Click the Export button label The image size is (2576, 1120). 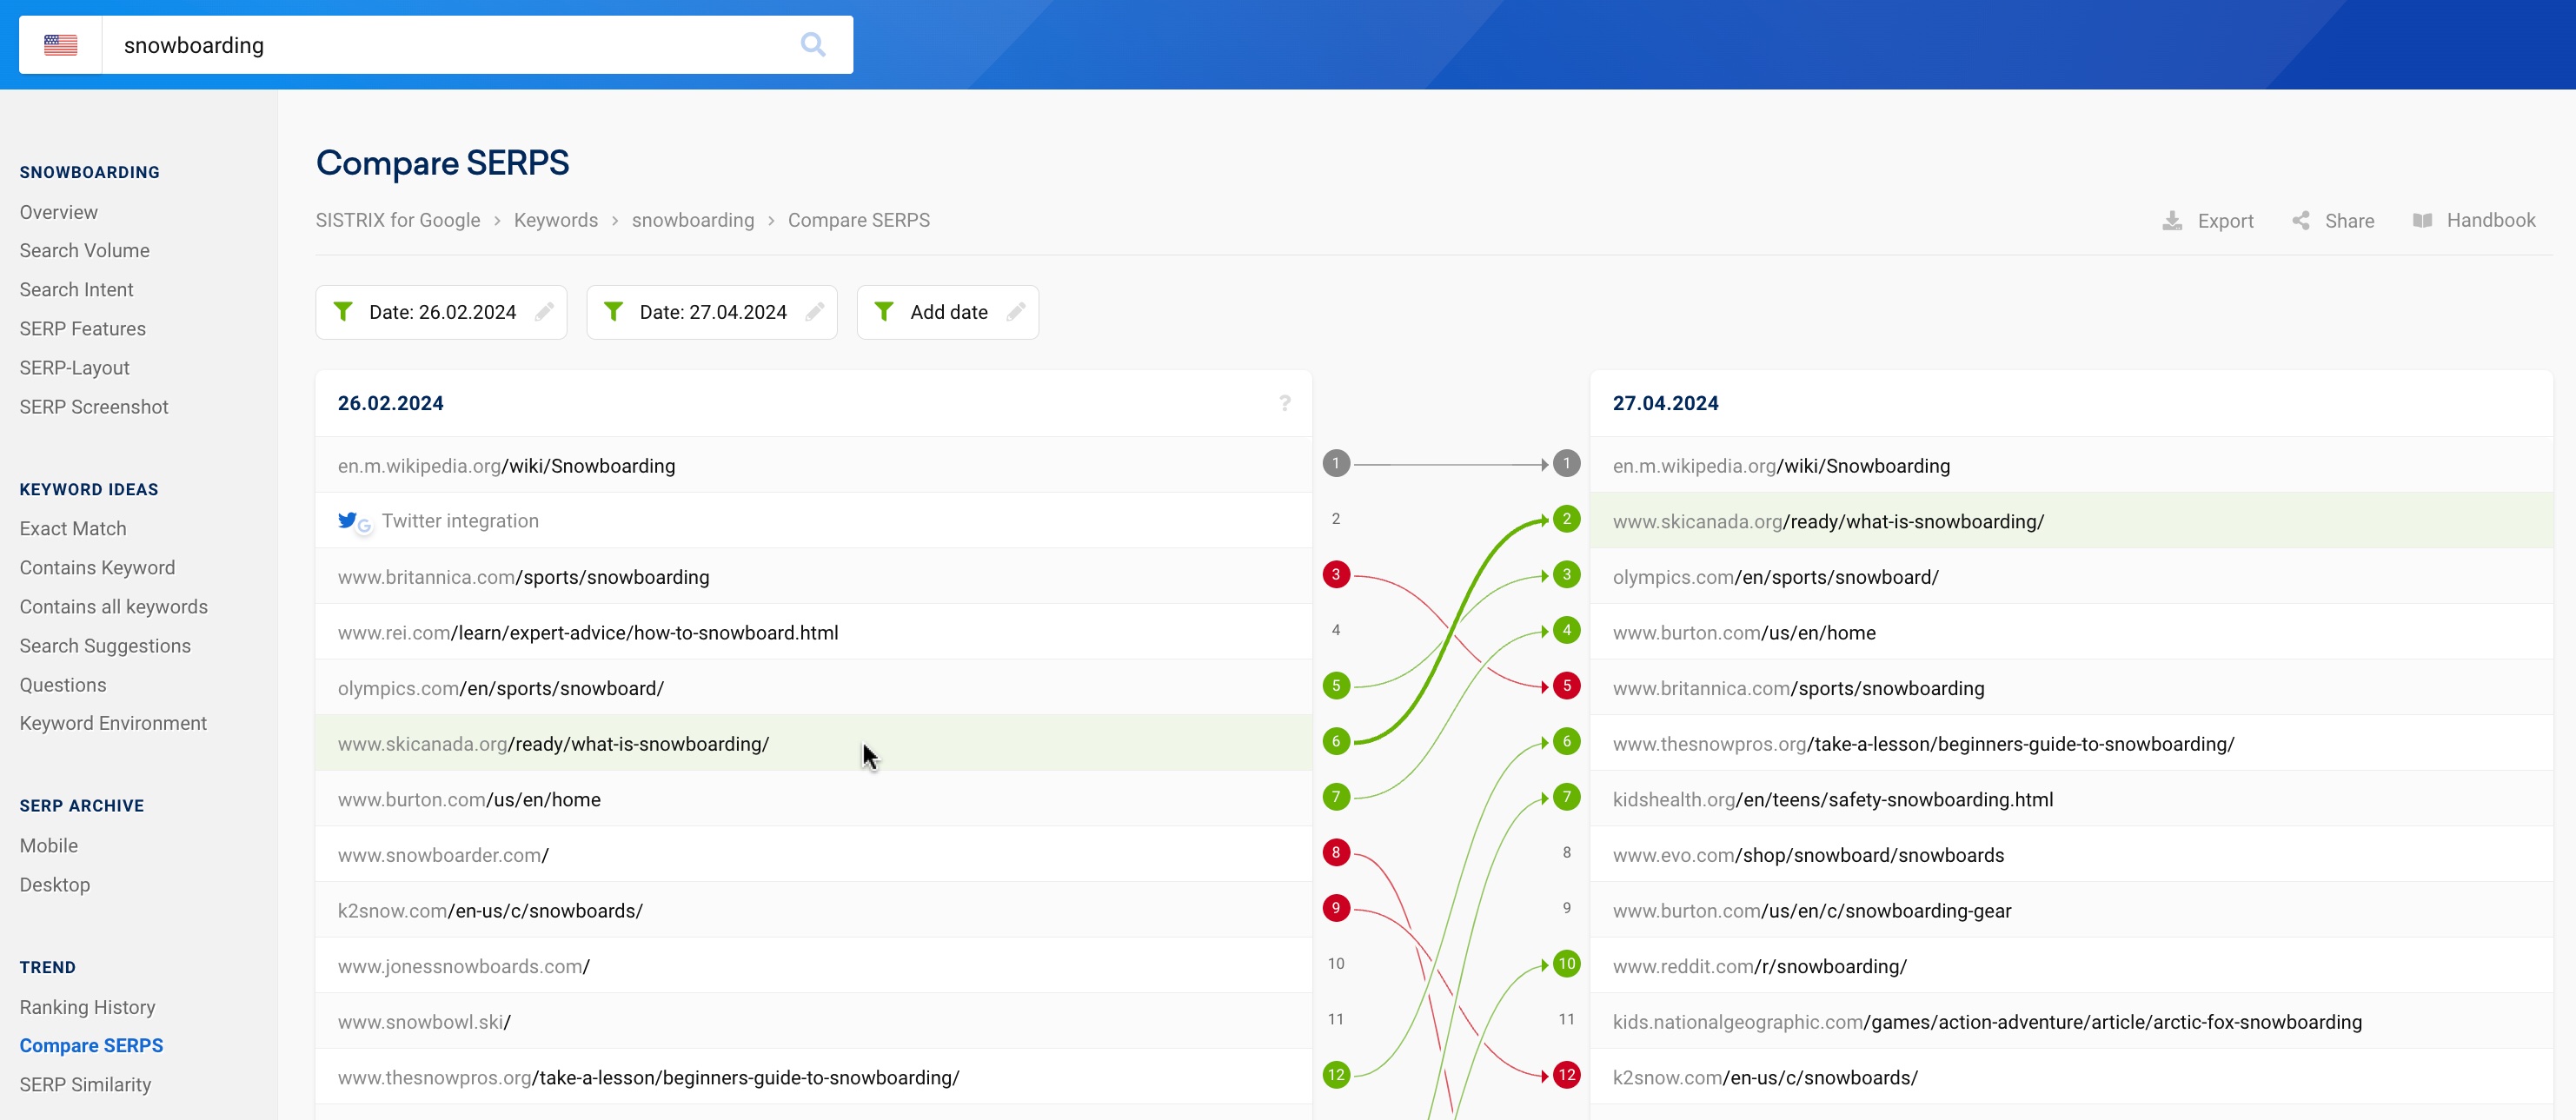pyautogui.click(x=2225, y=221)
